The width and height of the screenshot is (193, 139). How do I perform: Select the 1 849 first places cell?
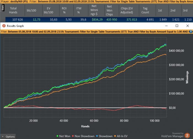pyautogui.click(x=163, y=20)
